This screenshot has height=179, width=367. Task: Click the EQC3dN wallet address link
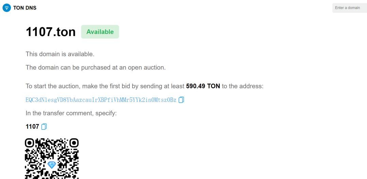pyautogui.click(x=101, y=100)
